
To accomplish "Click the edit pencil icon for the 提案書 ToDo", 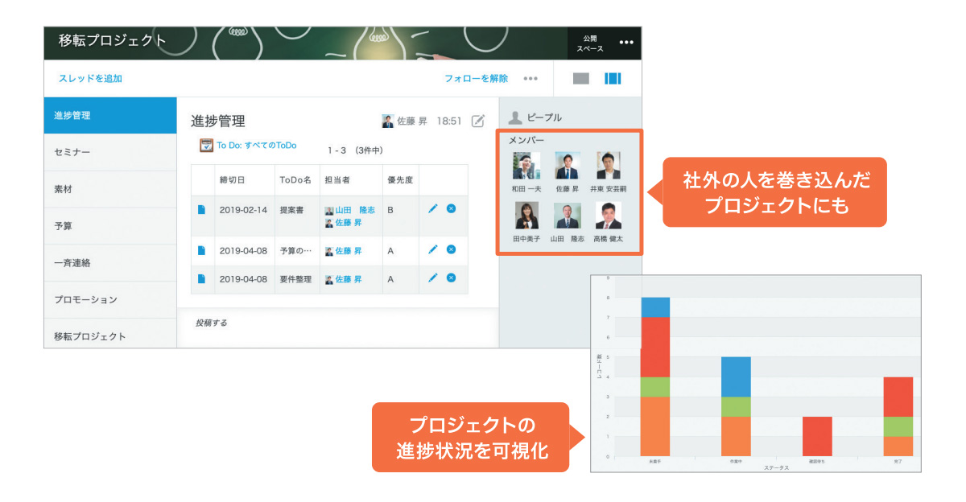I will [x=433, y=208].
